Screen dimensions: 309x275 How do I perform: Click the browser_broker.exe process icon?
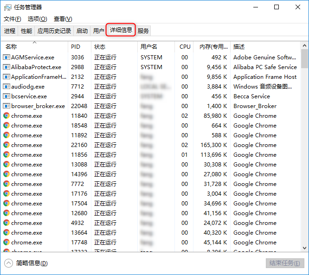[x=6, y=106]
